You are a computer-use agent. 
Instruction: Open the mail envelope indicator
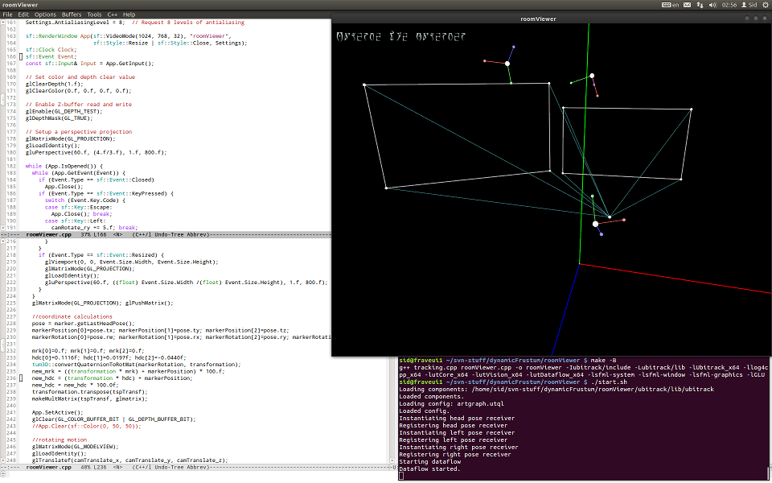pyautogui.click(x=687, y=5)
